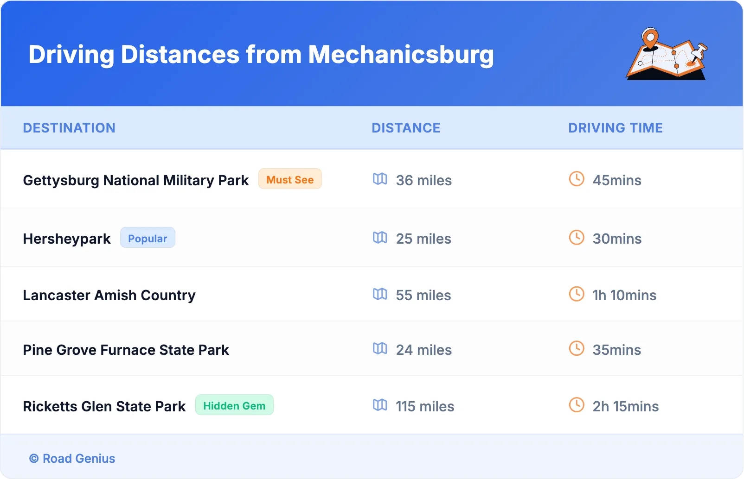This screenshot has height=479, width=744.
Task: Click the 30mins driving time
Action: click(x=617, y=239)
